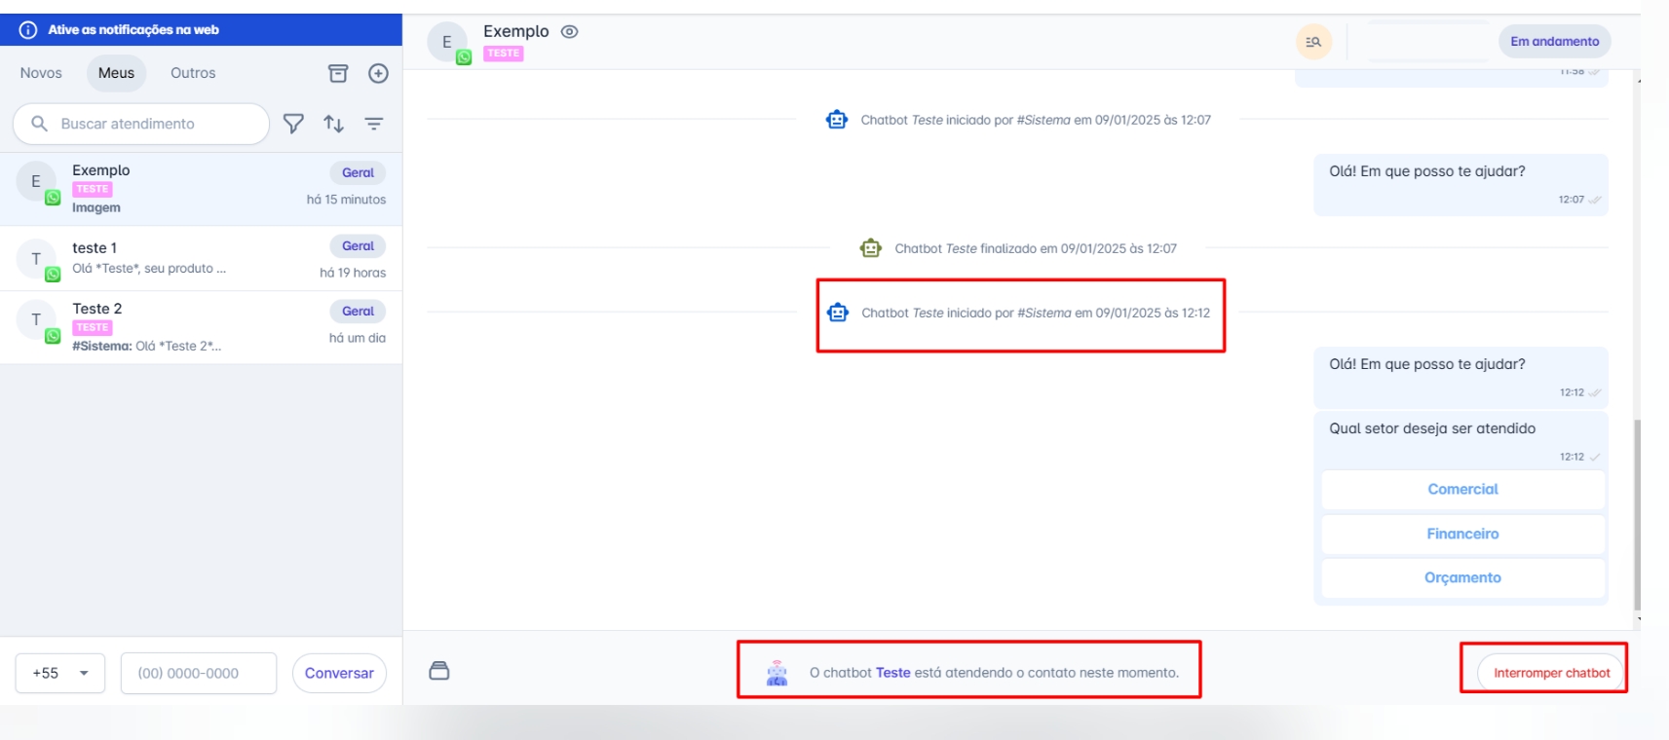Choose the Financeiro option in chat

click(1461, 534)
